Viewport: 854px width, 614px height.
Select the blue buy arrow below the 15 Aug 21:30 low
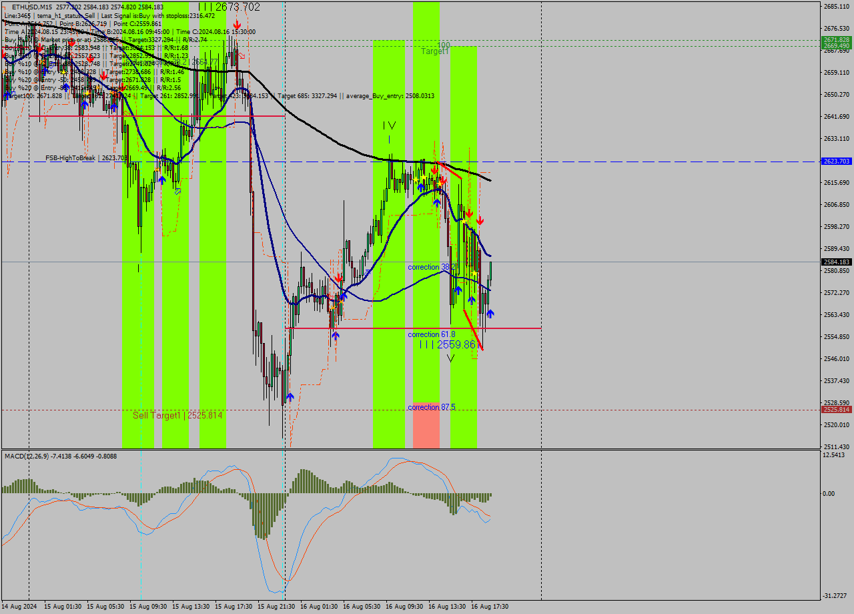point(290,397)
